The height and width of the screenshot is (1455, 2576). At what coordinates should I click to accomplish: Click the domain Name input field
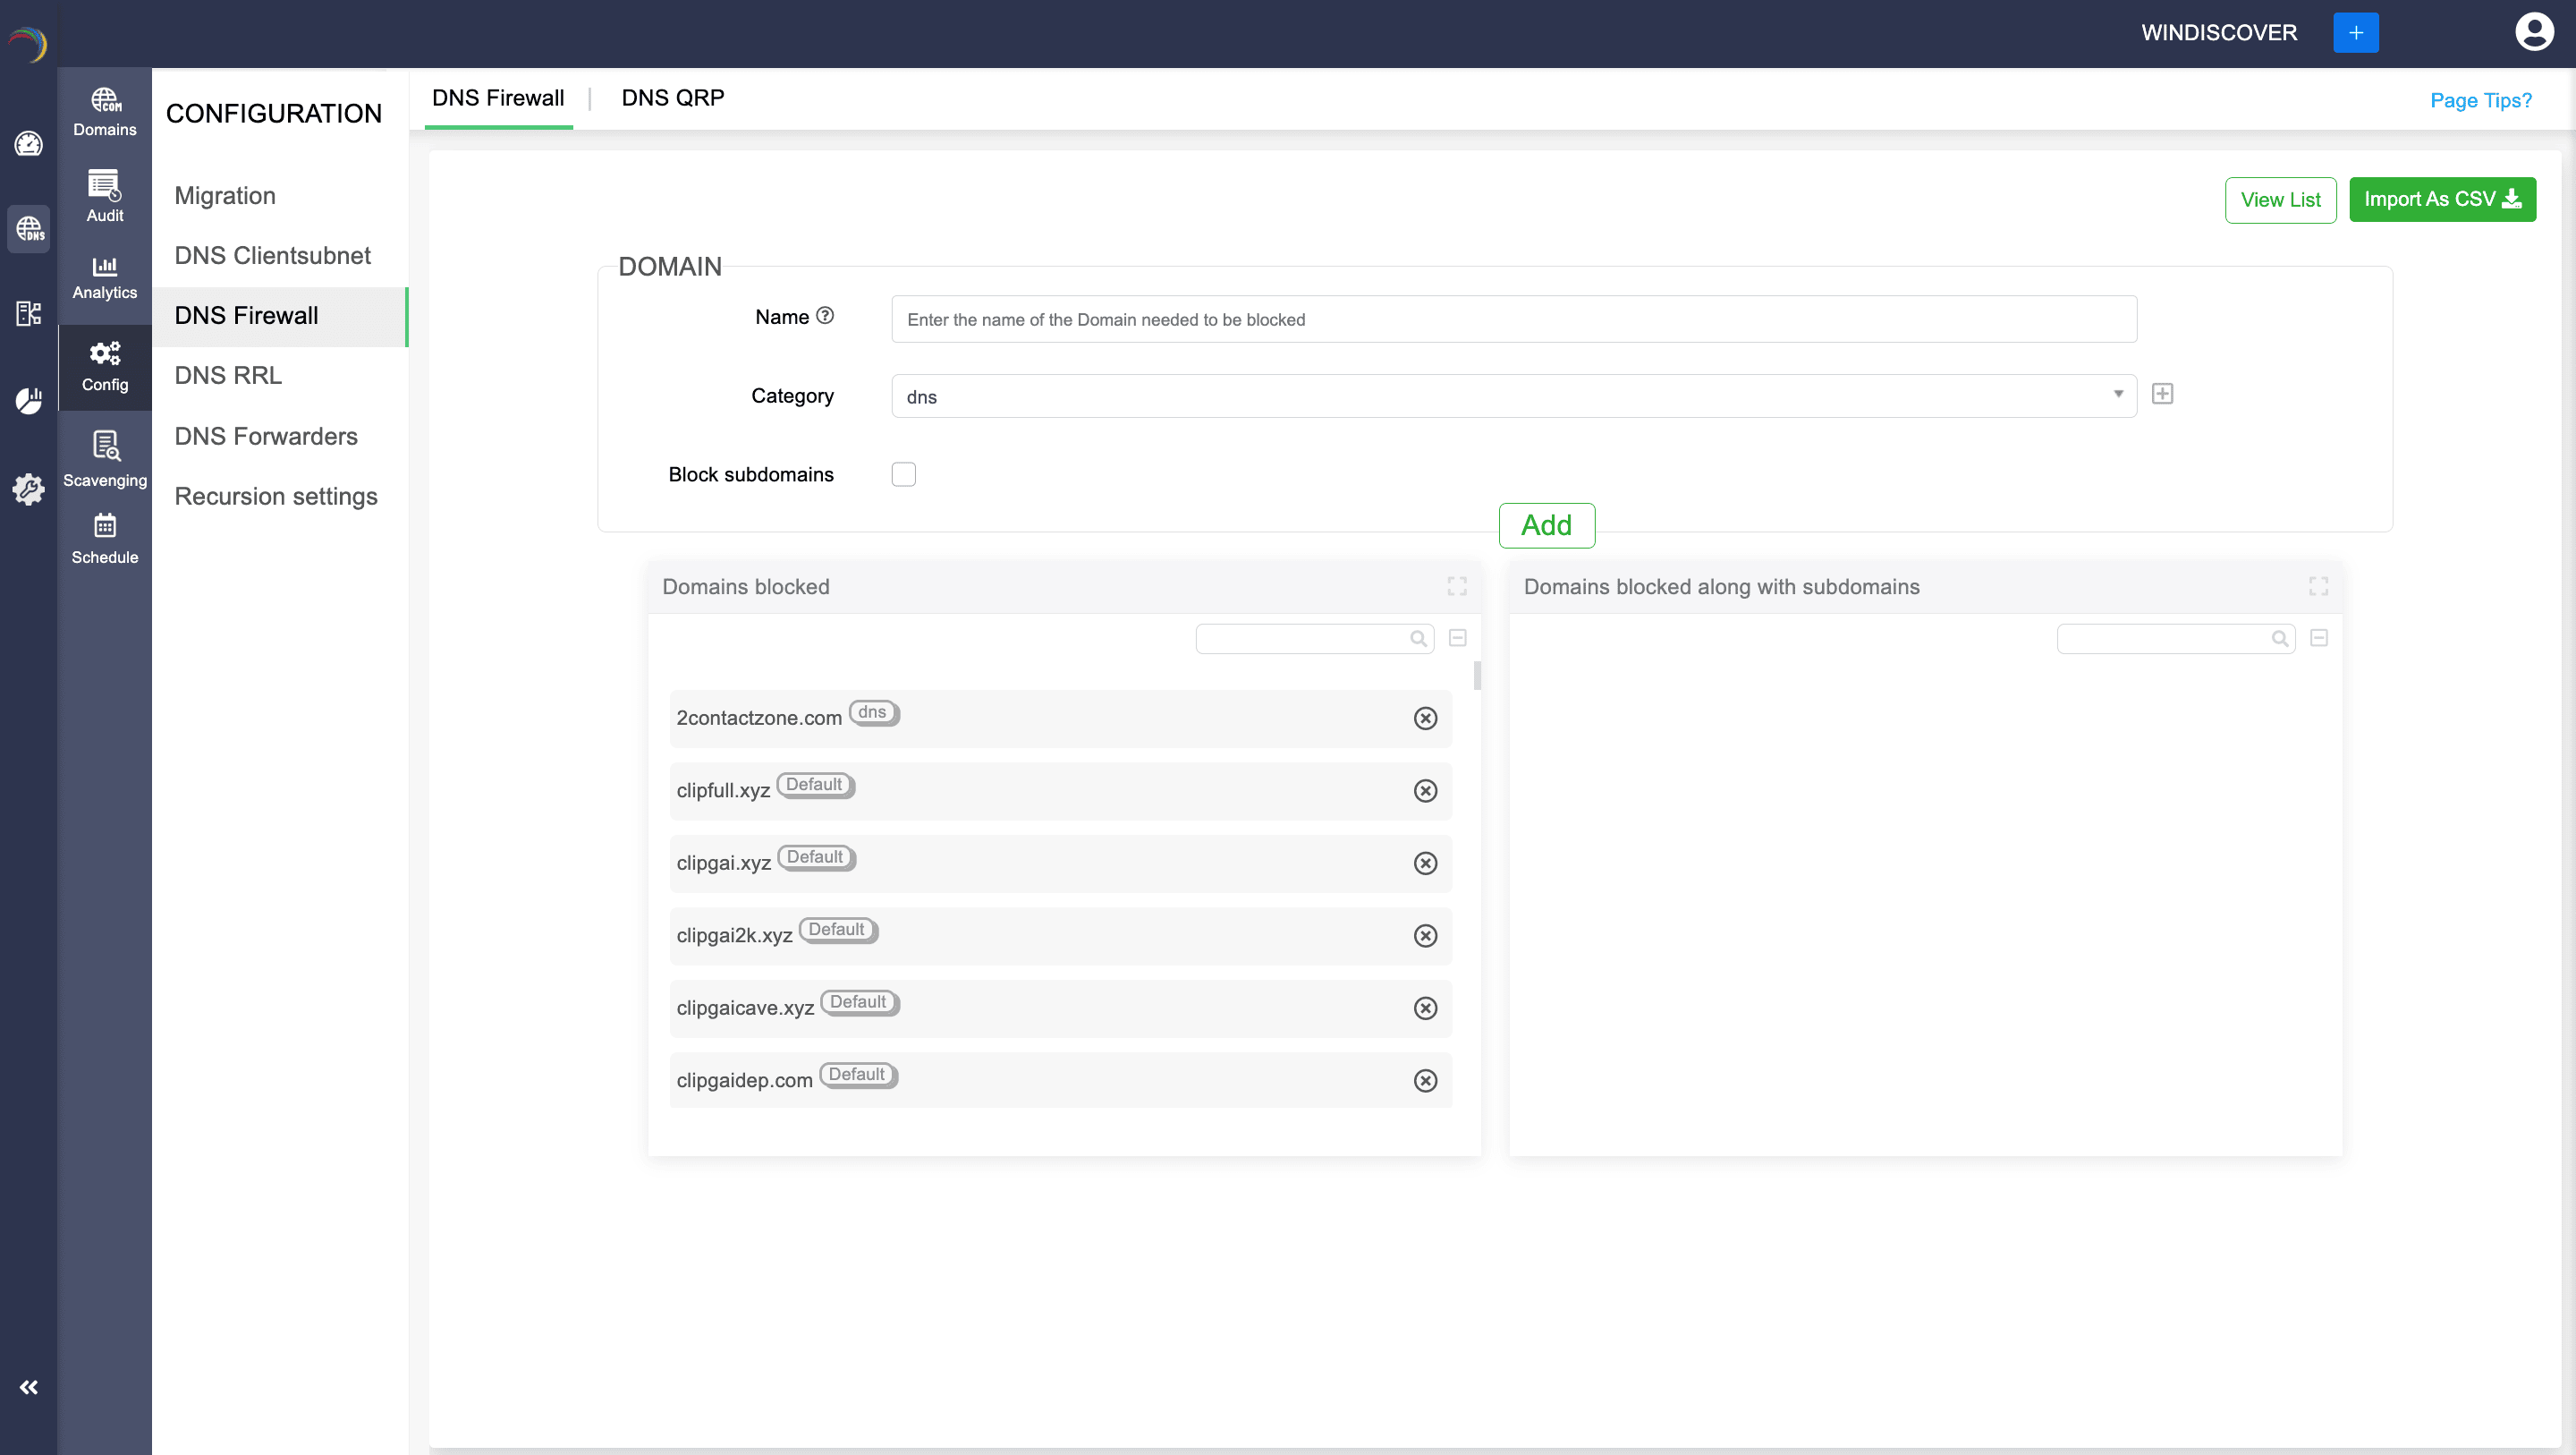[x=1513, y=319]
